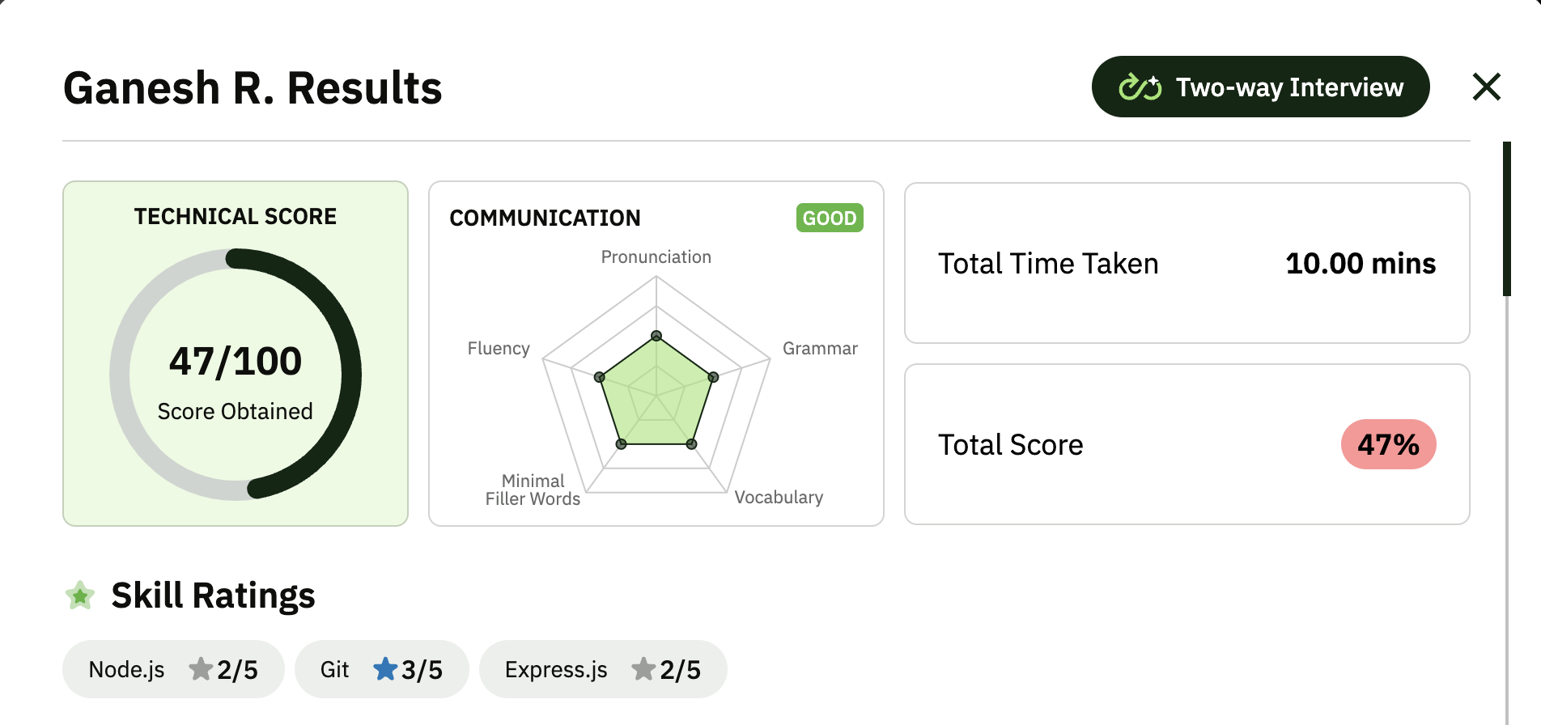
Task: Click the Fluency point on radar chart
Action: (600, 377)
